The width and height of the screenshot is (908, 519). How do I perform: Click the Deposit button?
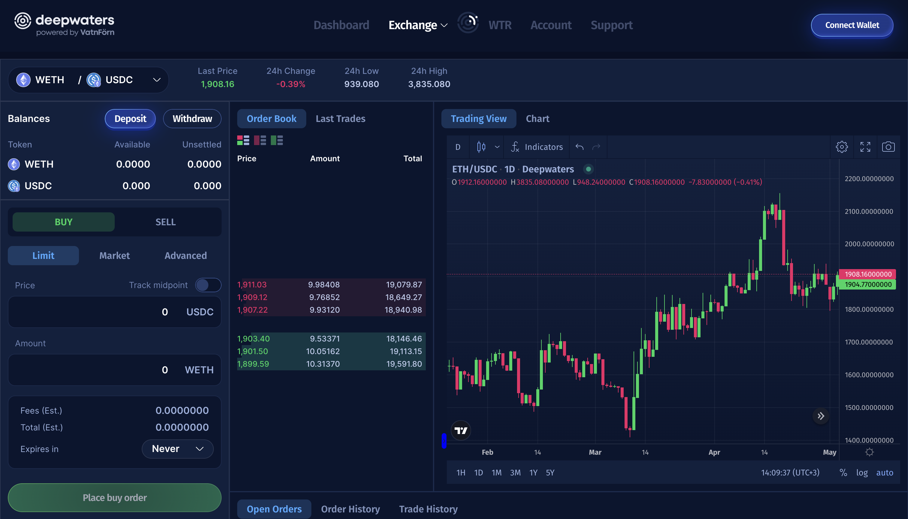point(130,119)
